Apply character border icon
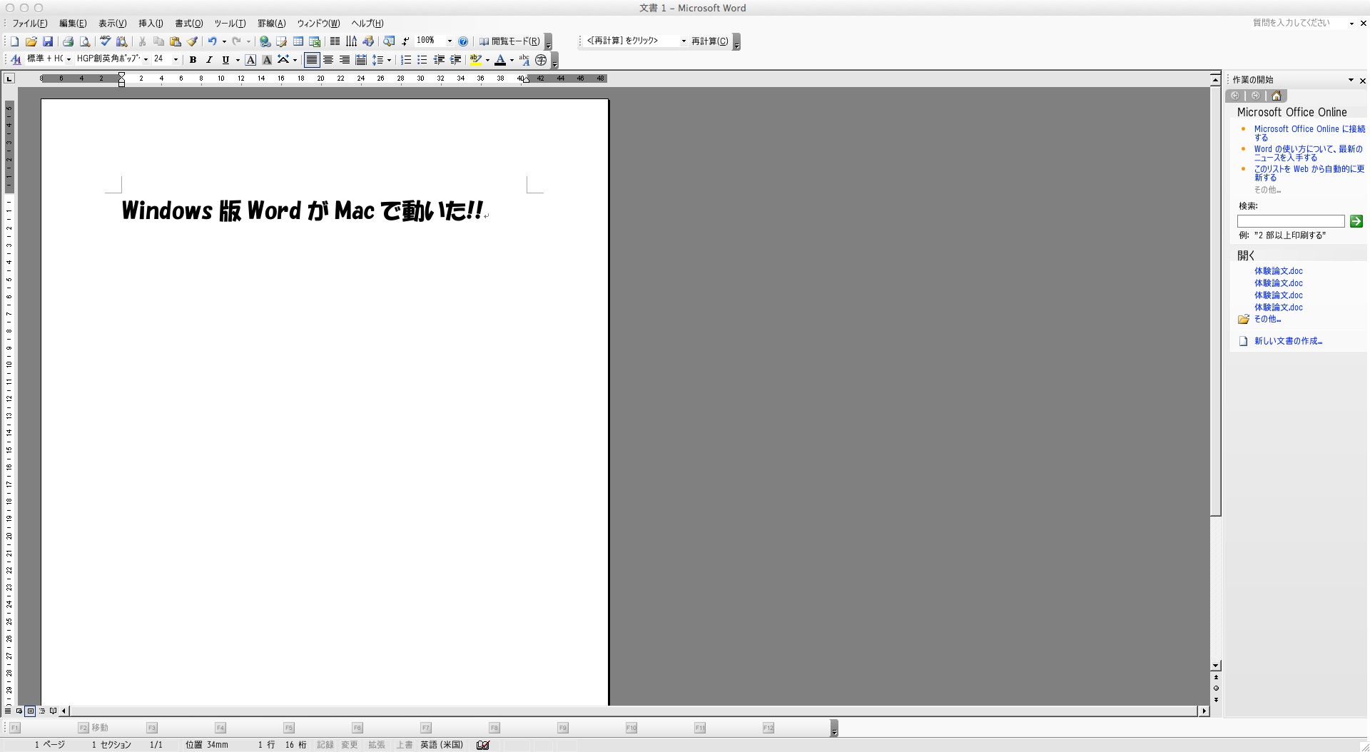This screenshot has width=1370, height=752. click(x=250, y=60)
